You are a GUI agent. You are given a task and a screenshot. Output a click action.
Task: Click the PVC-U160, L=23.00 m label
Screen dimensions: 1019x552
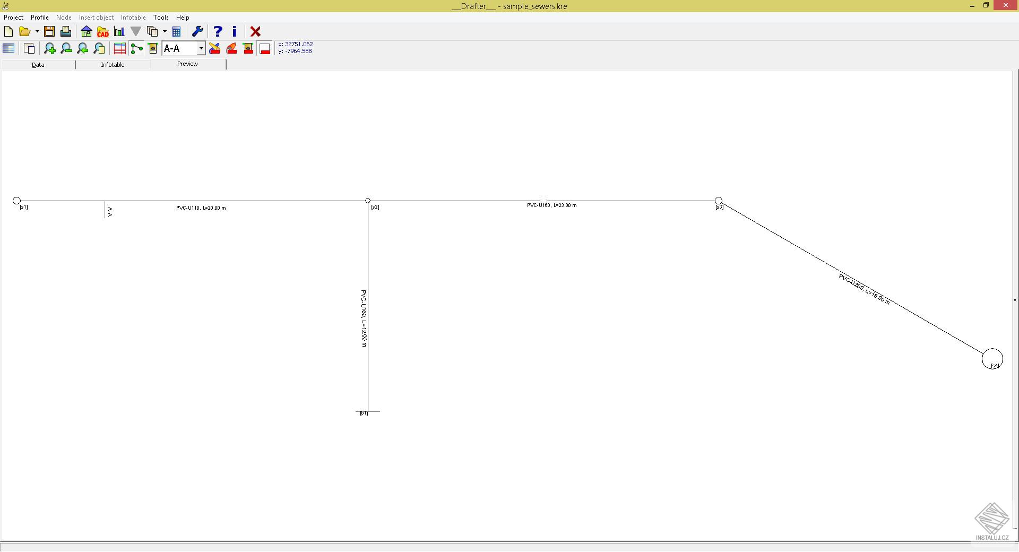(552, 205)
